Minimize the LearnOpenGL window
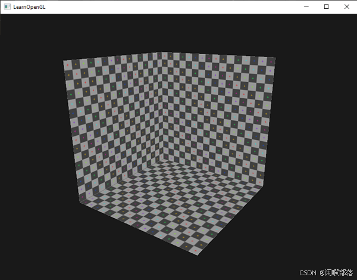Viewport: 357px width, 280px height. coord(306,7)
